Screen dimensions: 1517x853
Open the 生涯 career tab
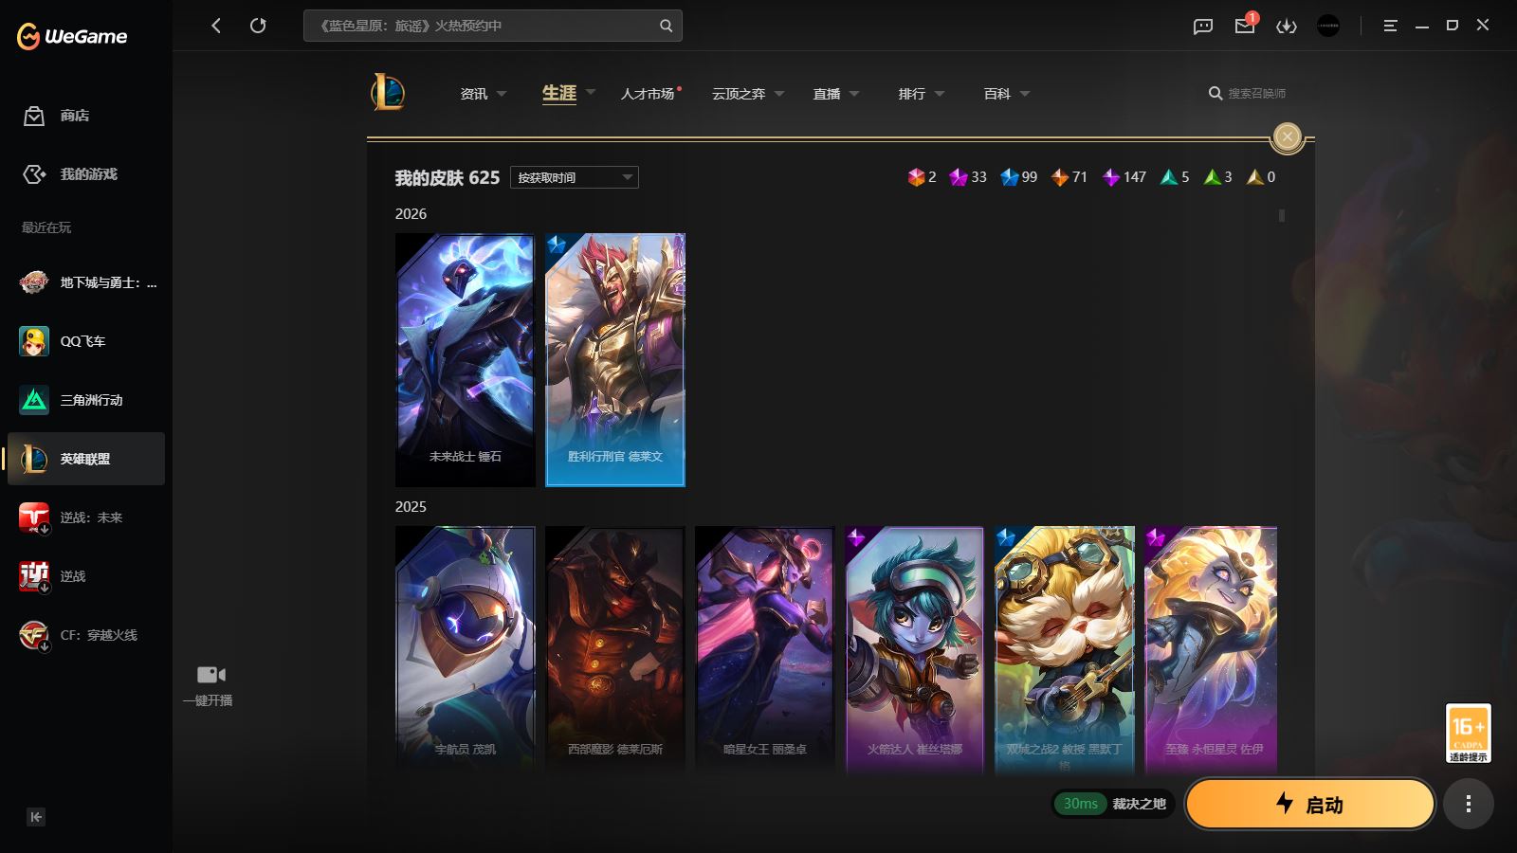click(x=559, y=93)
